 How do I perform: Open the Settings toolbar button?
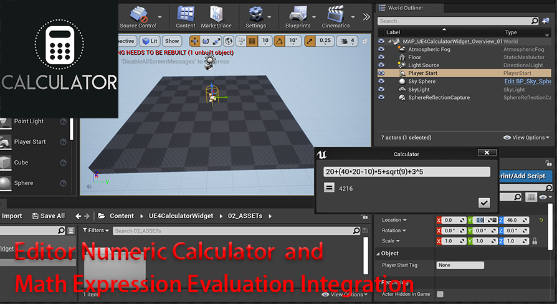[x=255, y=17]
